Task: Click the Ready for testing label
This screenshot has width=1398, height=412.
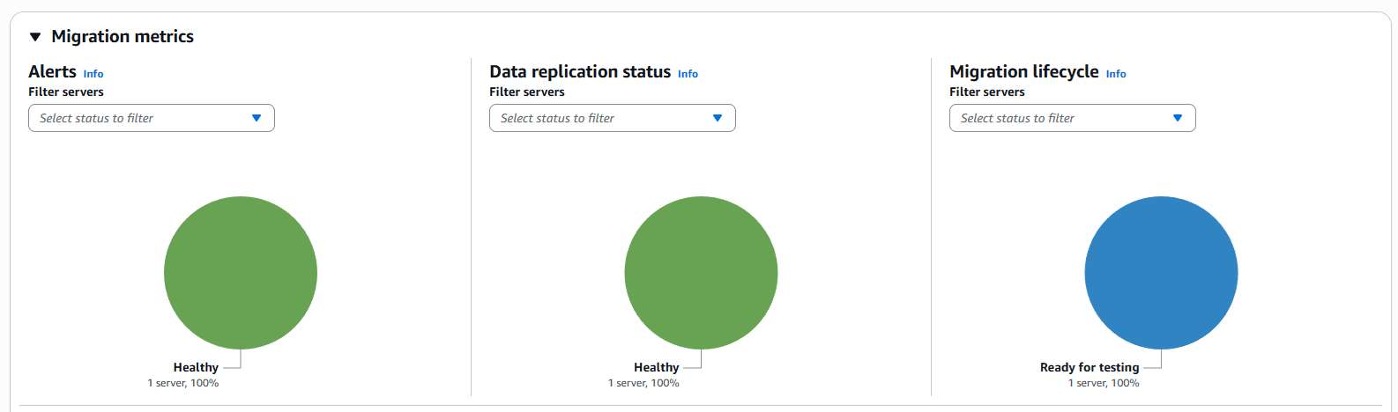Action: 1089,367
